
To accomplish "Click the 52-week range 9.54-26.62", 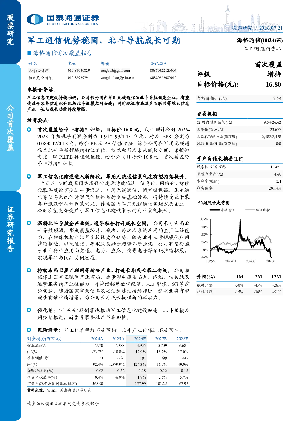I will [272, 122].
